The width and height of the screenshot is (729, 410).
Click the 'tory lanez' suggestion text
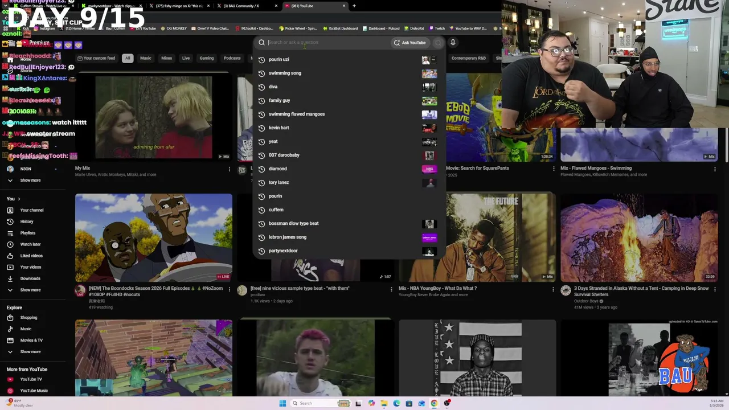pos(279,182)
